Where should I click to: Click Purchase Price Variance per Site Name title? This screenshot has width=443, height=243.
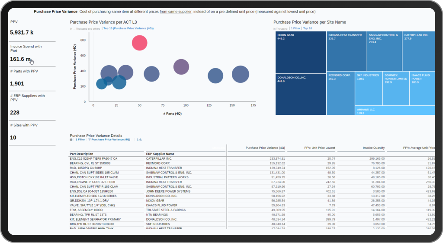point(310,22)
